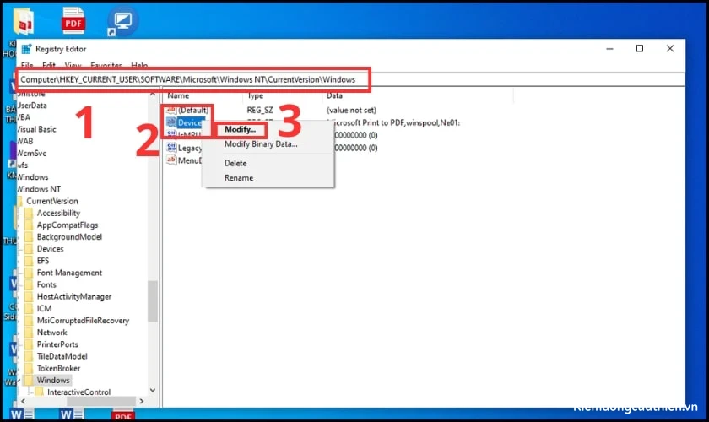This screenshot has height=422, width=709.
Task: Select the Windows NT key
Action: pyautogui.click(x=39, y=189)
